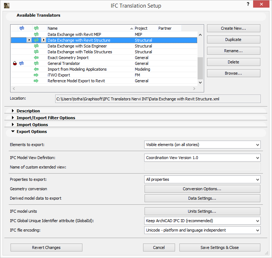Screen dimensions: 272x258
Task: Click export arrow icon for iTWO Export
Action: [36, 75]
